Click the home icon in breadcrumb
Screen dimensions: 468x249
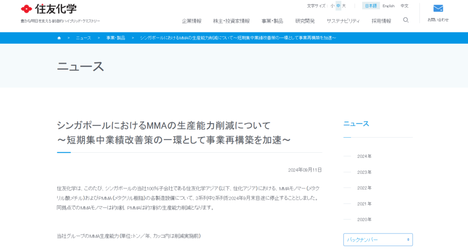59,38
